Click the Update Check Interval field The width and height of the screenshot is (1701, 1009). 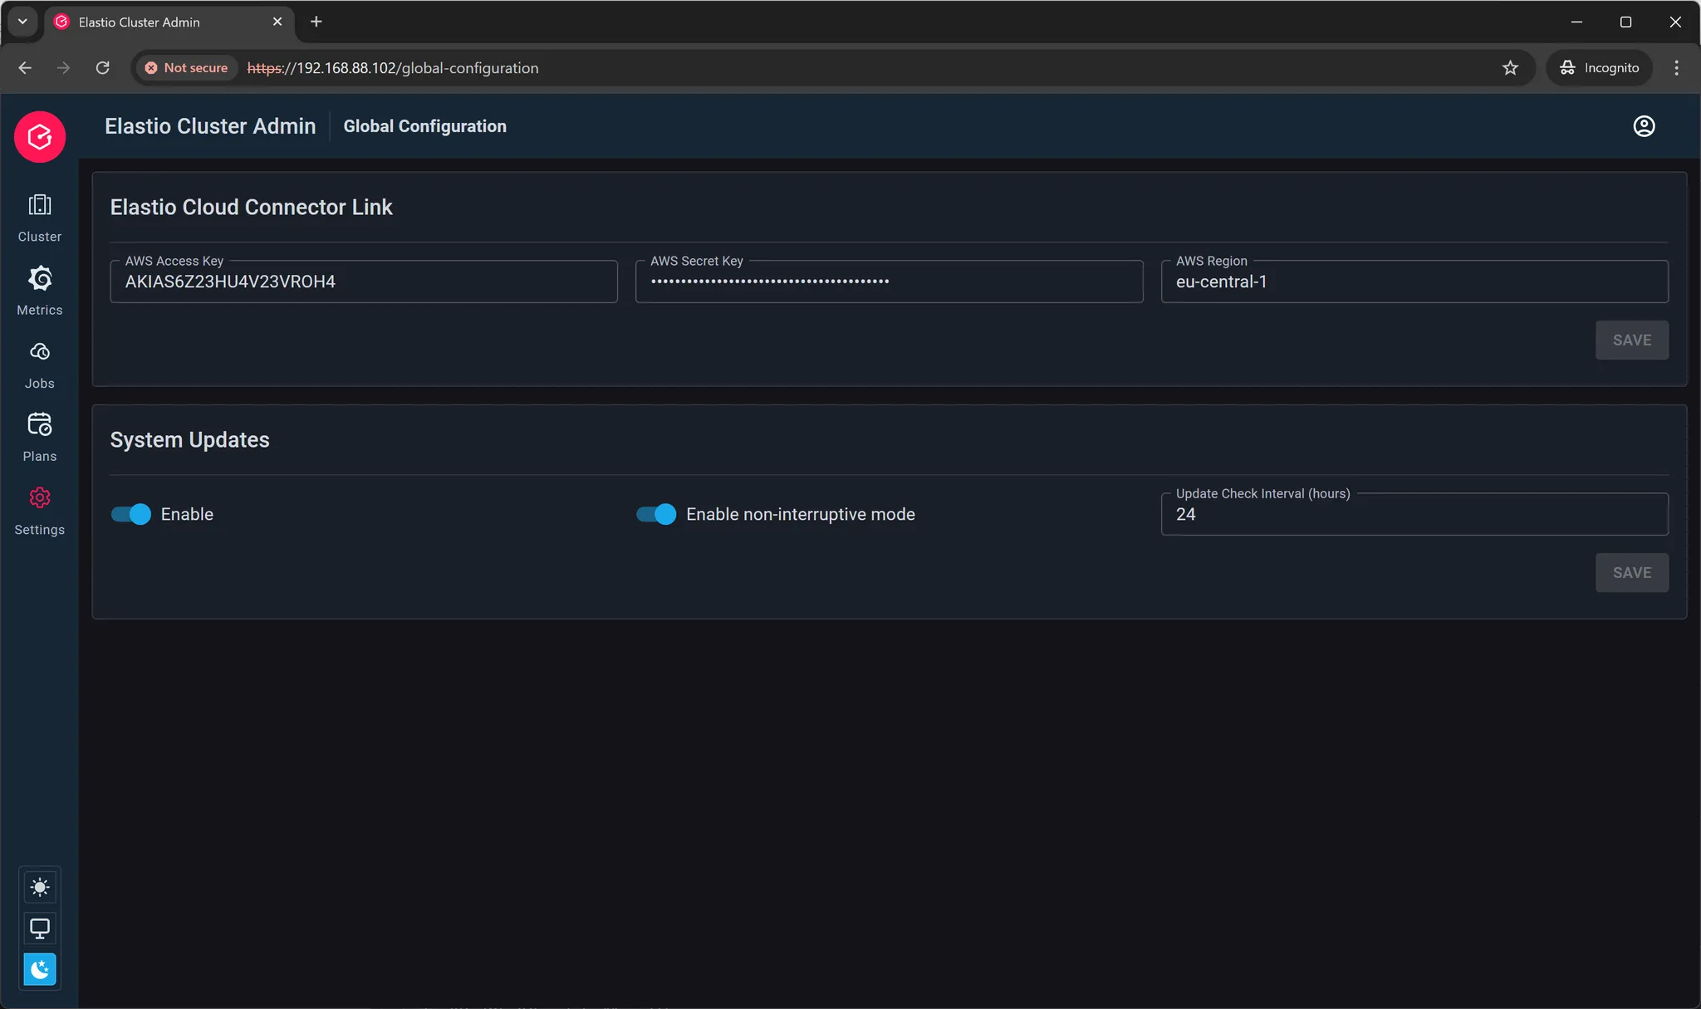pyautogui.click(x=1414, y=514)
